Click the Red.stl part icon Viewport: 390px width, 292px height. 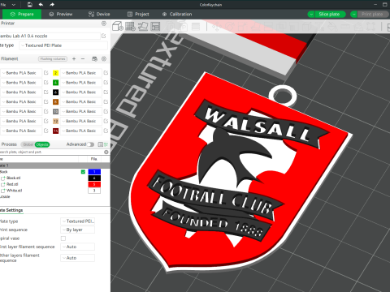point(3,184)
